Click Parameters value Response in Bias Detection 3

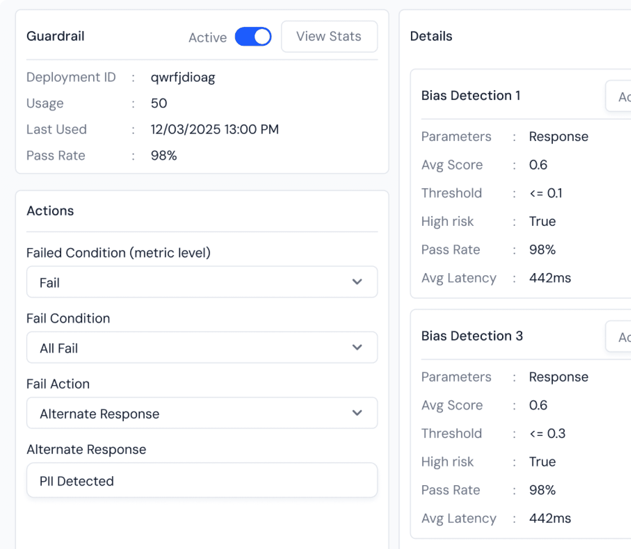click(x=559, y=377)
